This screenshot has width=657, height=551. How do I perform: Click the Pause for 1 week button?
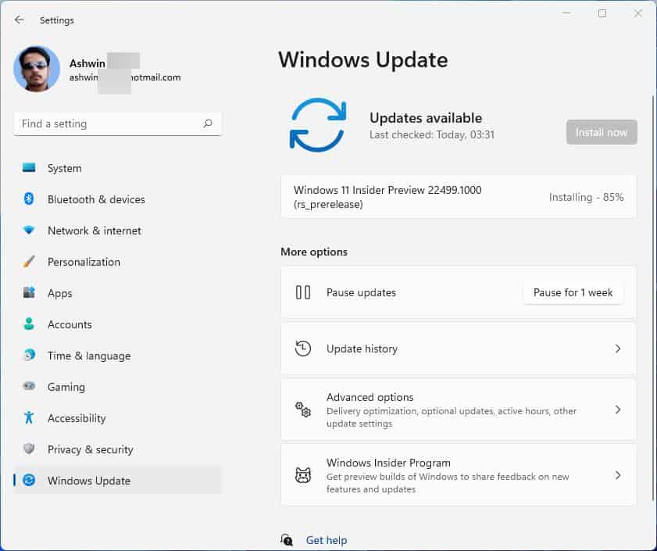(573, 292)
